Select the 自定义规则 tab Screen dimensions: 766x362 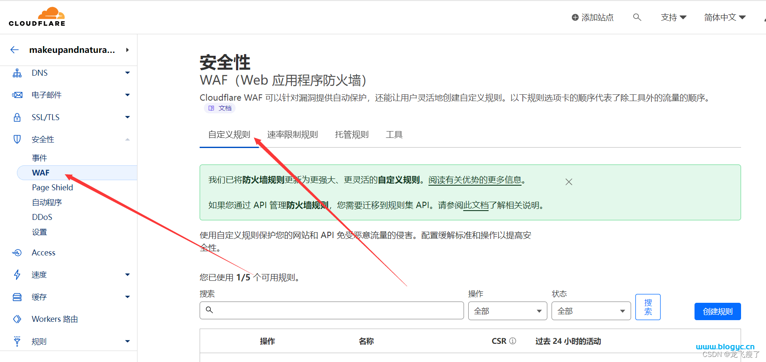click(229, 134)
